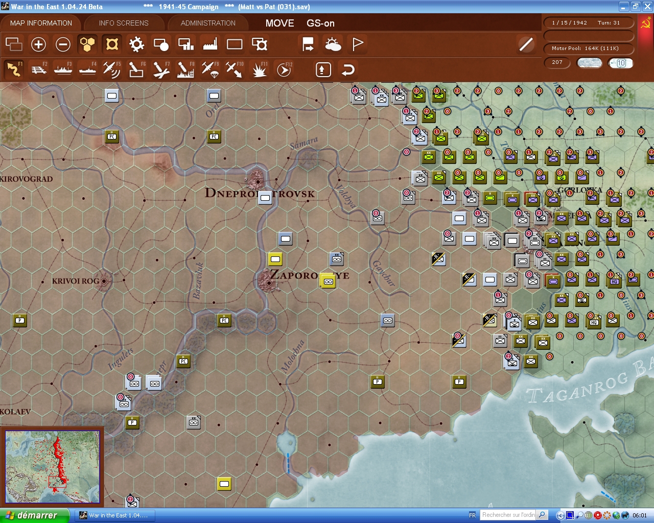Open the ADMINISTRATION tab
The image size is (654, 523).
tap(208, 23)
